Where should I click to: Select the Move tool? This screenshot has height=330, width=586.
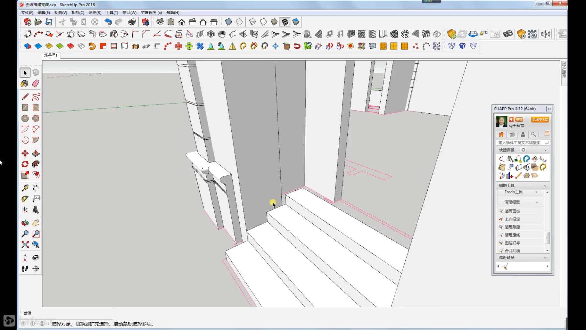click(x=25, y=153)
